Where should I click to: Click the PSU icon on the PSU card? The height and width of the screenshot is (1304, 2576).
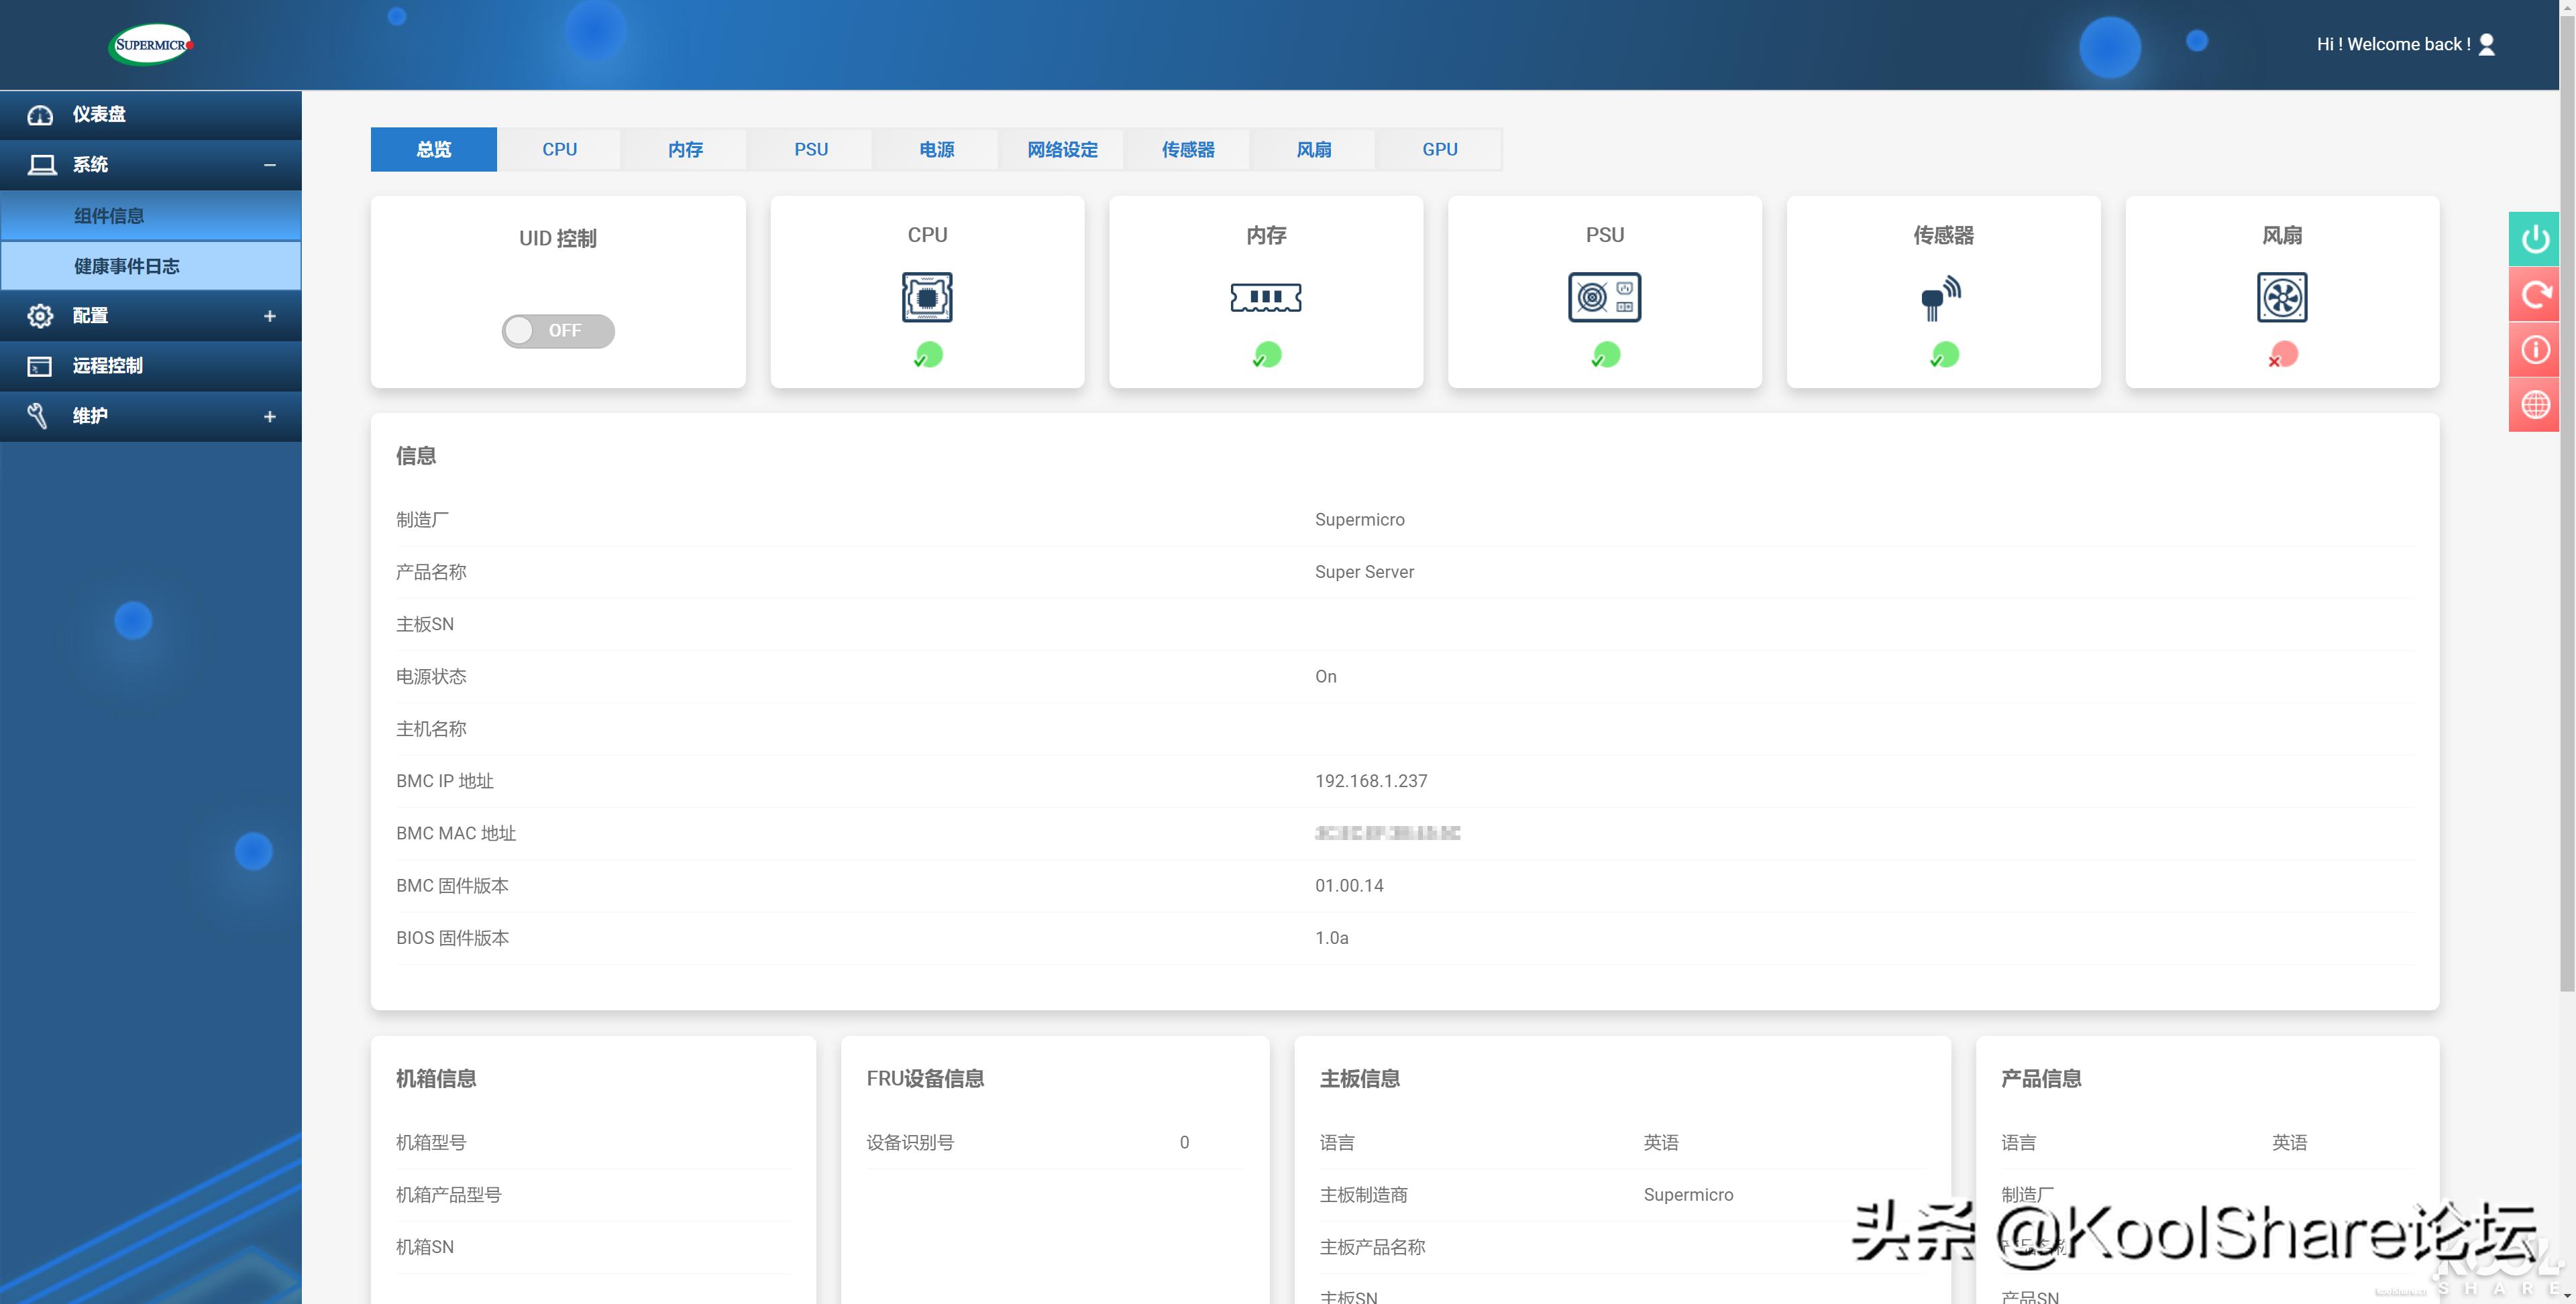(1604, 297)
